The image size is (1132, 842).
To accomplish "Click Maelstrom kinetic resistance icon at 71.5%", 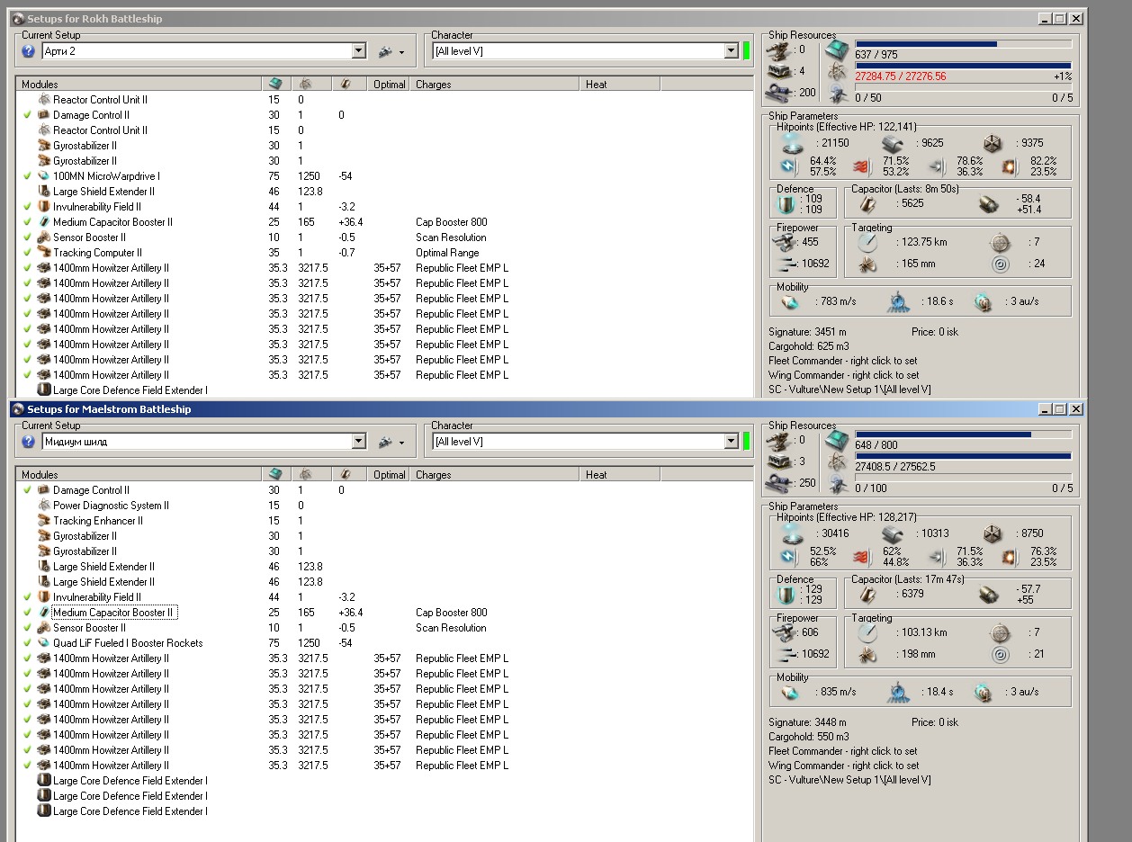I will tap(937, 557).
